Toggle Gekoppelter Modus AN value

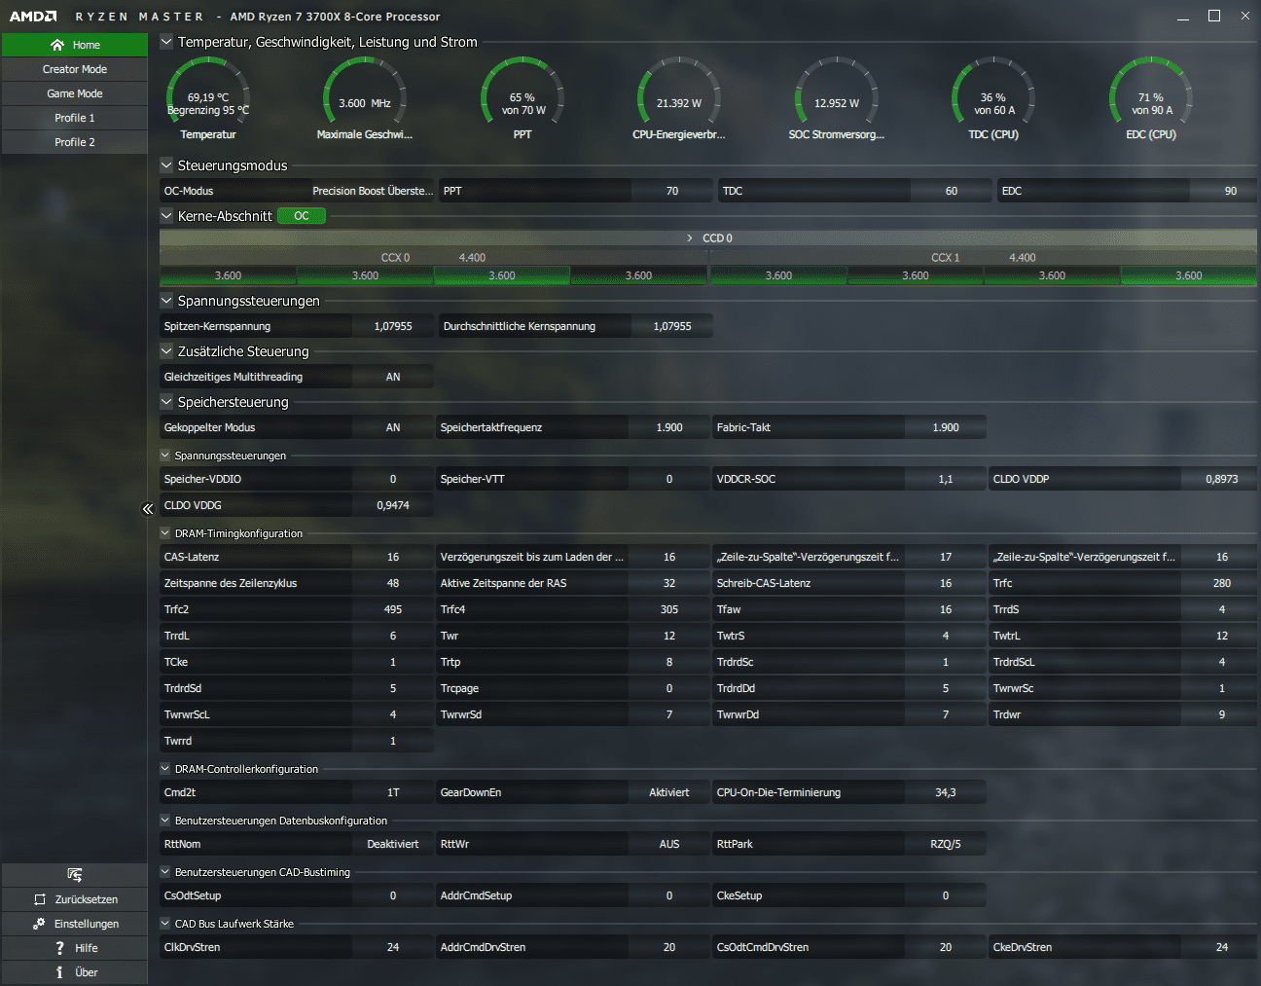(x=393, y=427)
